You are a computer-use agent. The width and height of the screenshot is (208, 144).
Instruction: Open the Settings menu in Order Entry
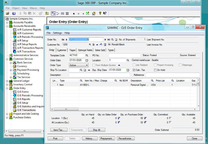(x=57, y=33)
